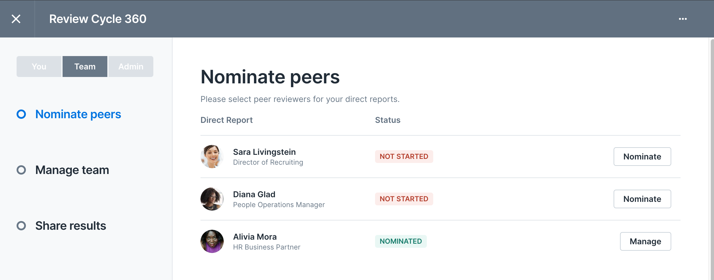This screenshot has width=714, height=280.
Task: Click the vertical scrollbar on the right
Action: [x=712, y=159]
